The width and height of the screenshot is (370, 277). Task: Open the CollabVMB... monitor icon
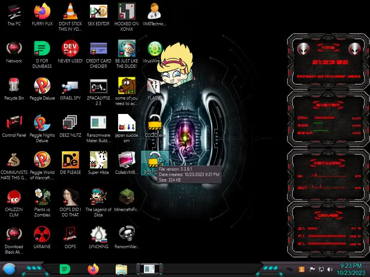pyautogui.click(x=126, y=163)
